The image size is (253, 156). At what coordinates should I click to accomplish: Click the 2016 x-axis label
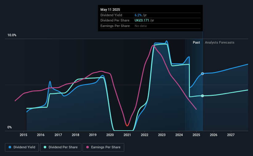[x=41, y=135]
